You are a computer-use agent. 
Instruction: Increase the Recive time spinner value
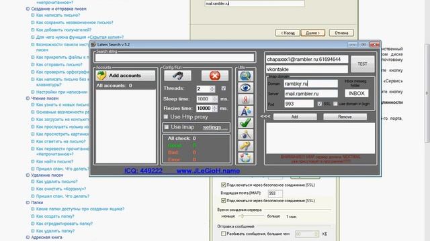215,107
